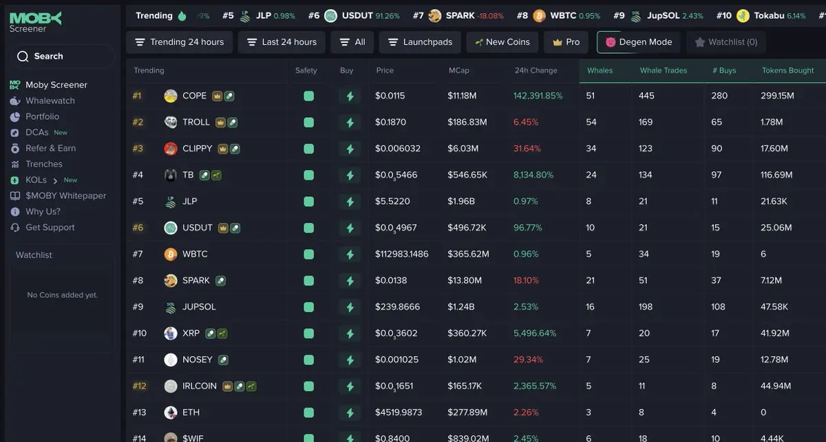
Task: Sort by the Tokens Bought column header
Action: coord(787,71)
